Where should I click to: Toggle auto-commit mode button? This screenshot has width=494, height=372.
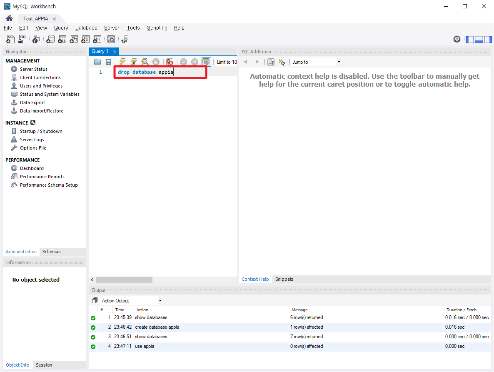[x=206, y=62]
